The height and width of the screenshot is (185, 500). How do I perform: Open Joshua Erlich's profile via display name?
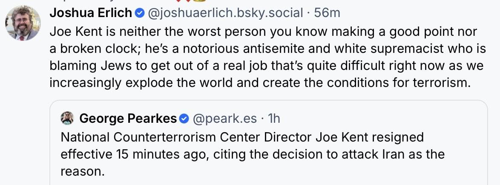tap(91, 13)
